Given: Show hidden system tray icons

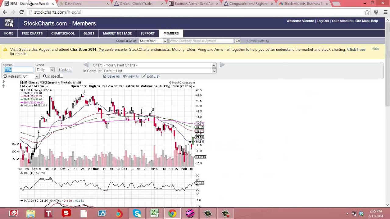Looking at the screenshot, I should [347, 214].
